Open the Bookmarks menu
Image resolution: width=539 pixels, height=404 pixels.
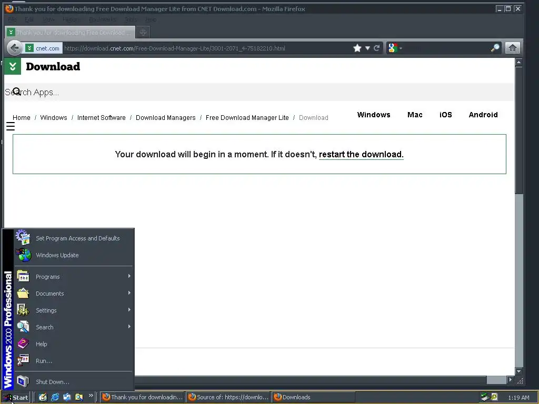(102, 19)
